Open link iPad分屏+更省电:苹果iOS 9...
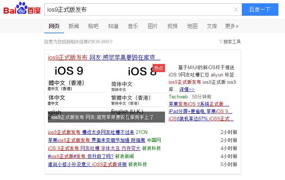The image size is (285, 180). pos(200,111)
